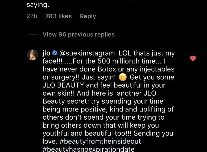This screenshot has height=152, width=207.
Task: Reply to the parent comment
Action: point(88,16)
